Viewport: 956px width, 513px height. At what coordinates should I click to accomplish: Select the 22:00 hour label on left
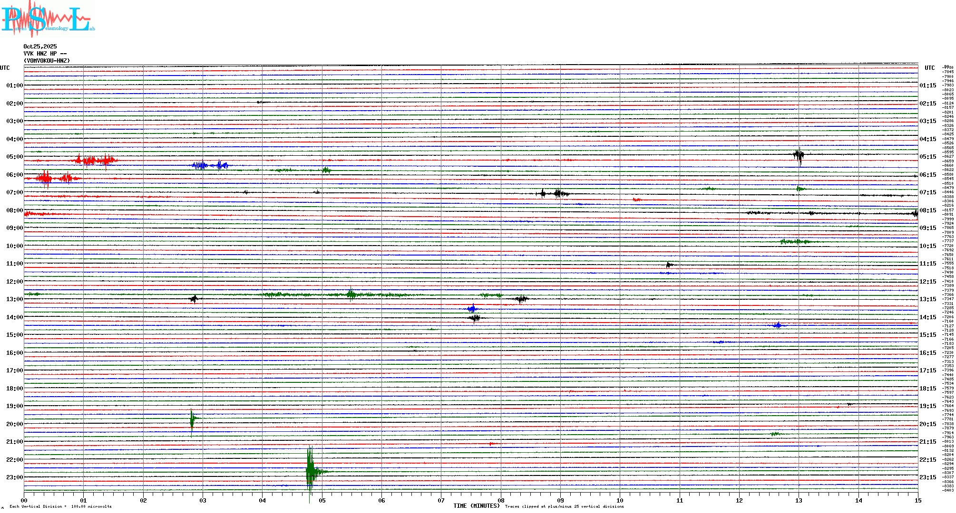point(14,460)
